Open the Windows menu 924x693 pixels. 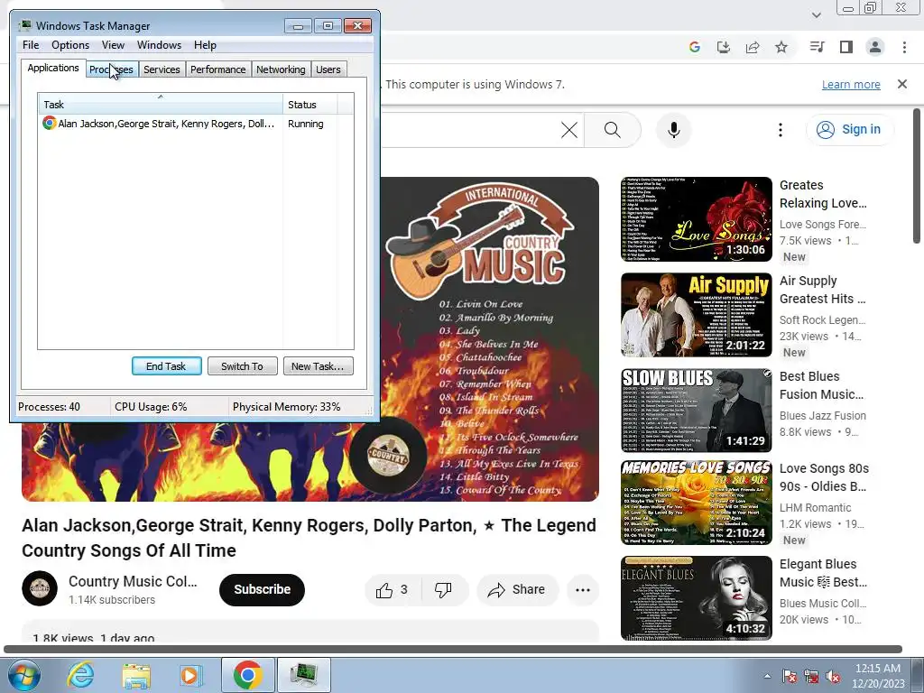159,45
